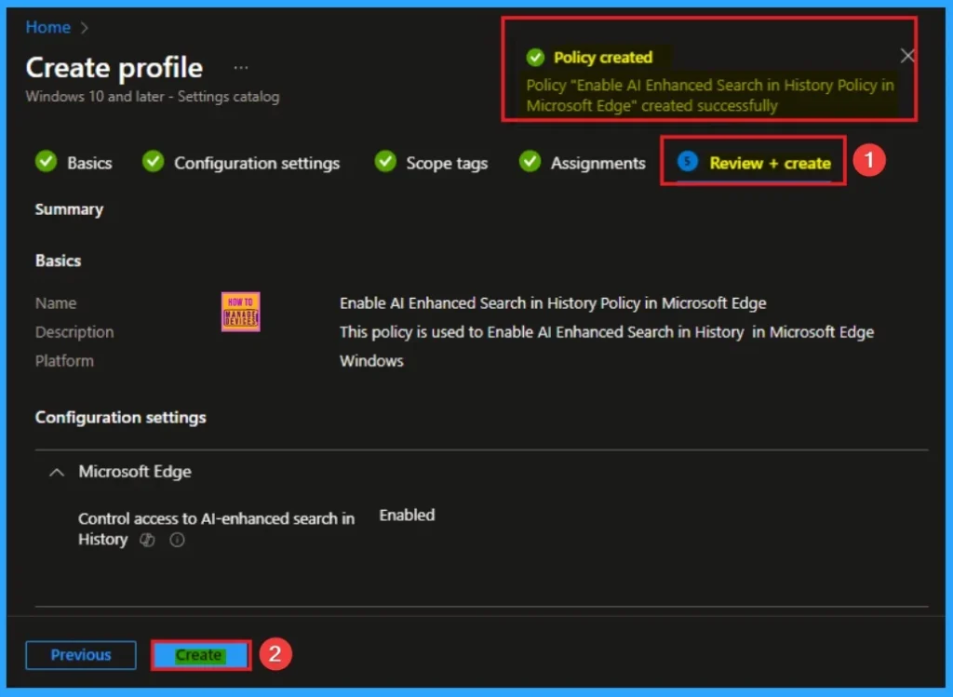Click the Configuration settings heading
Image resolution: width=953 pixels, height=697 pixels.
120,418
